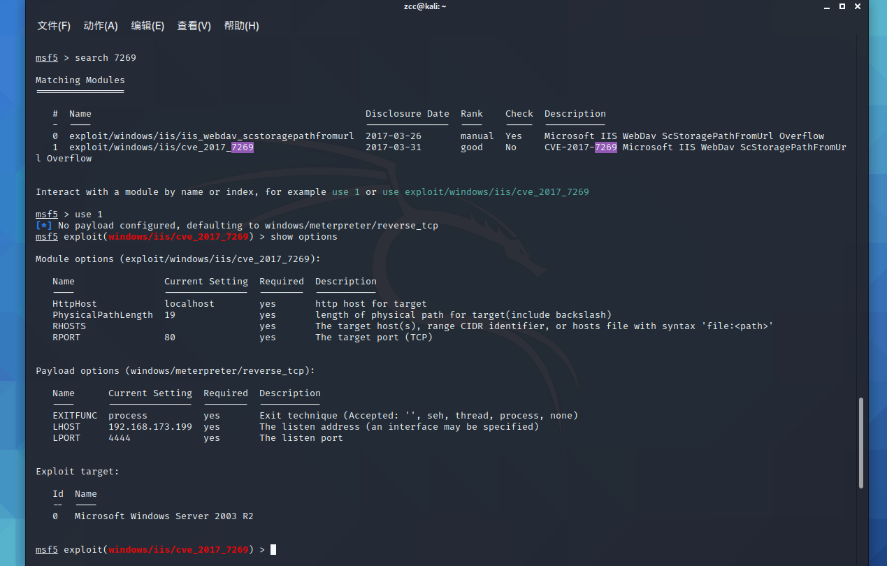Click the disclosure date 2017-03-26
Screen dimensions: 887x566
[x=394, y=136]
